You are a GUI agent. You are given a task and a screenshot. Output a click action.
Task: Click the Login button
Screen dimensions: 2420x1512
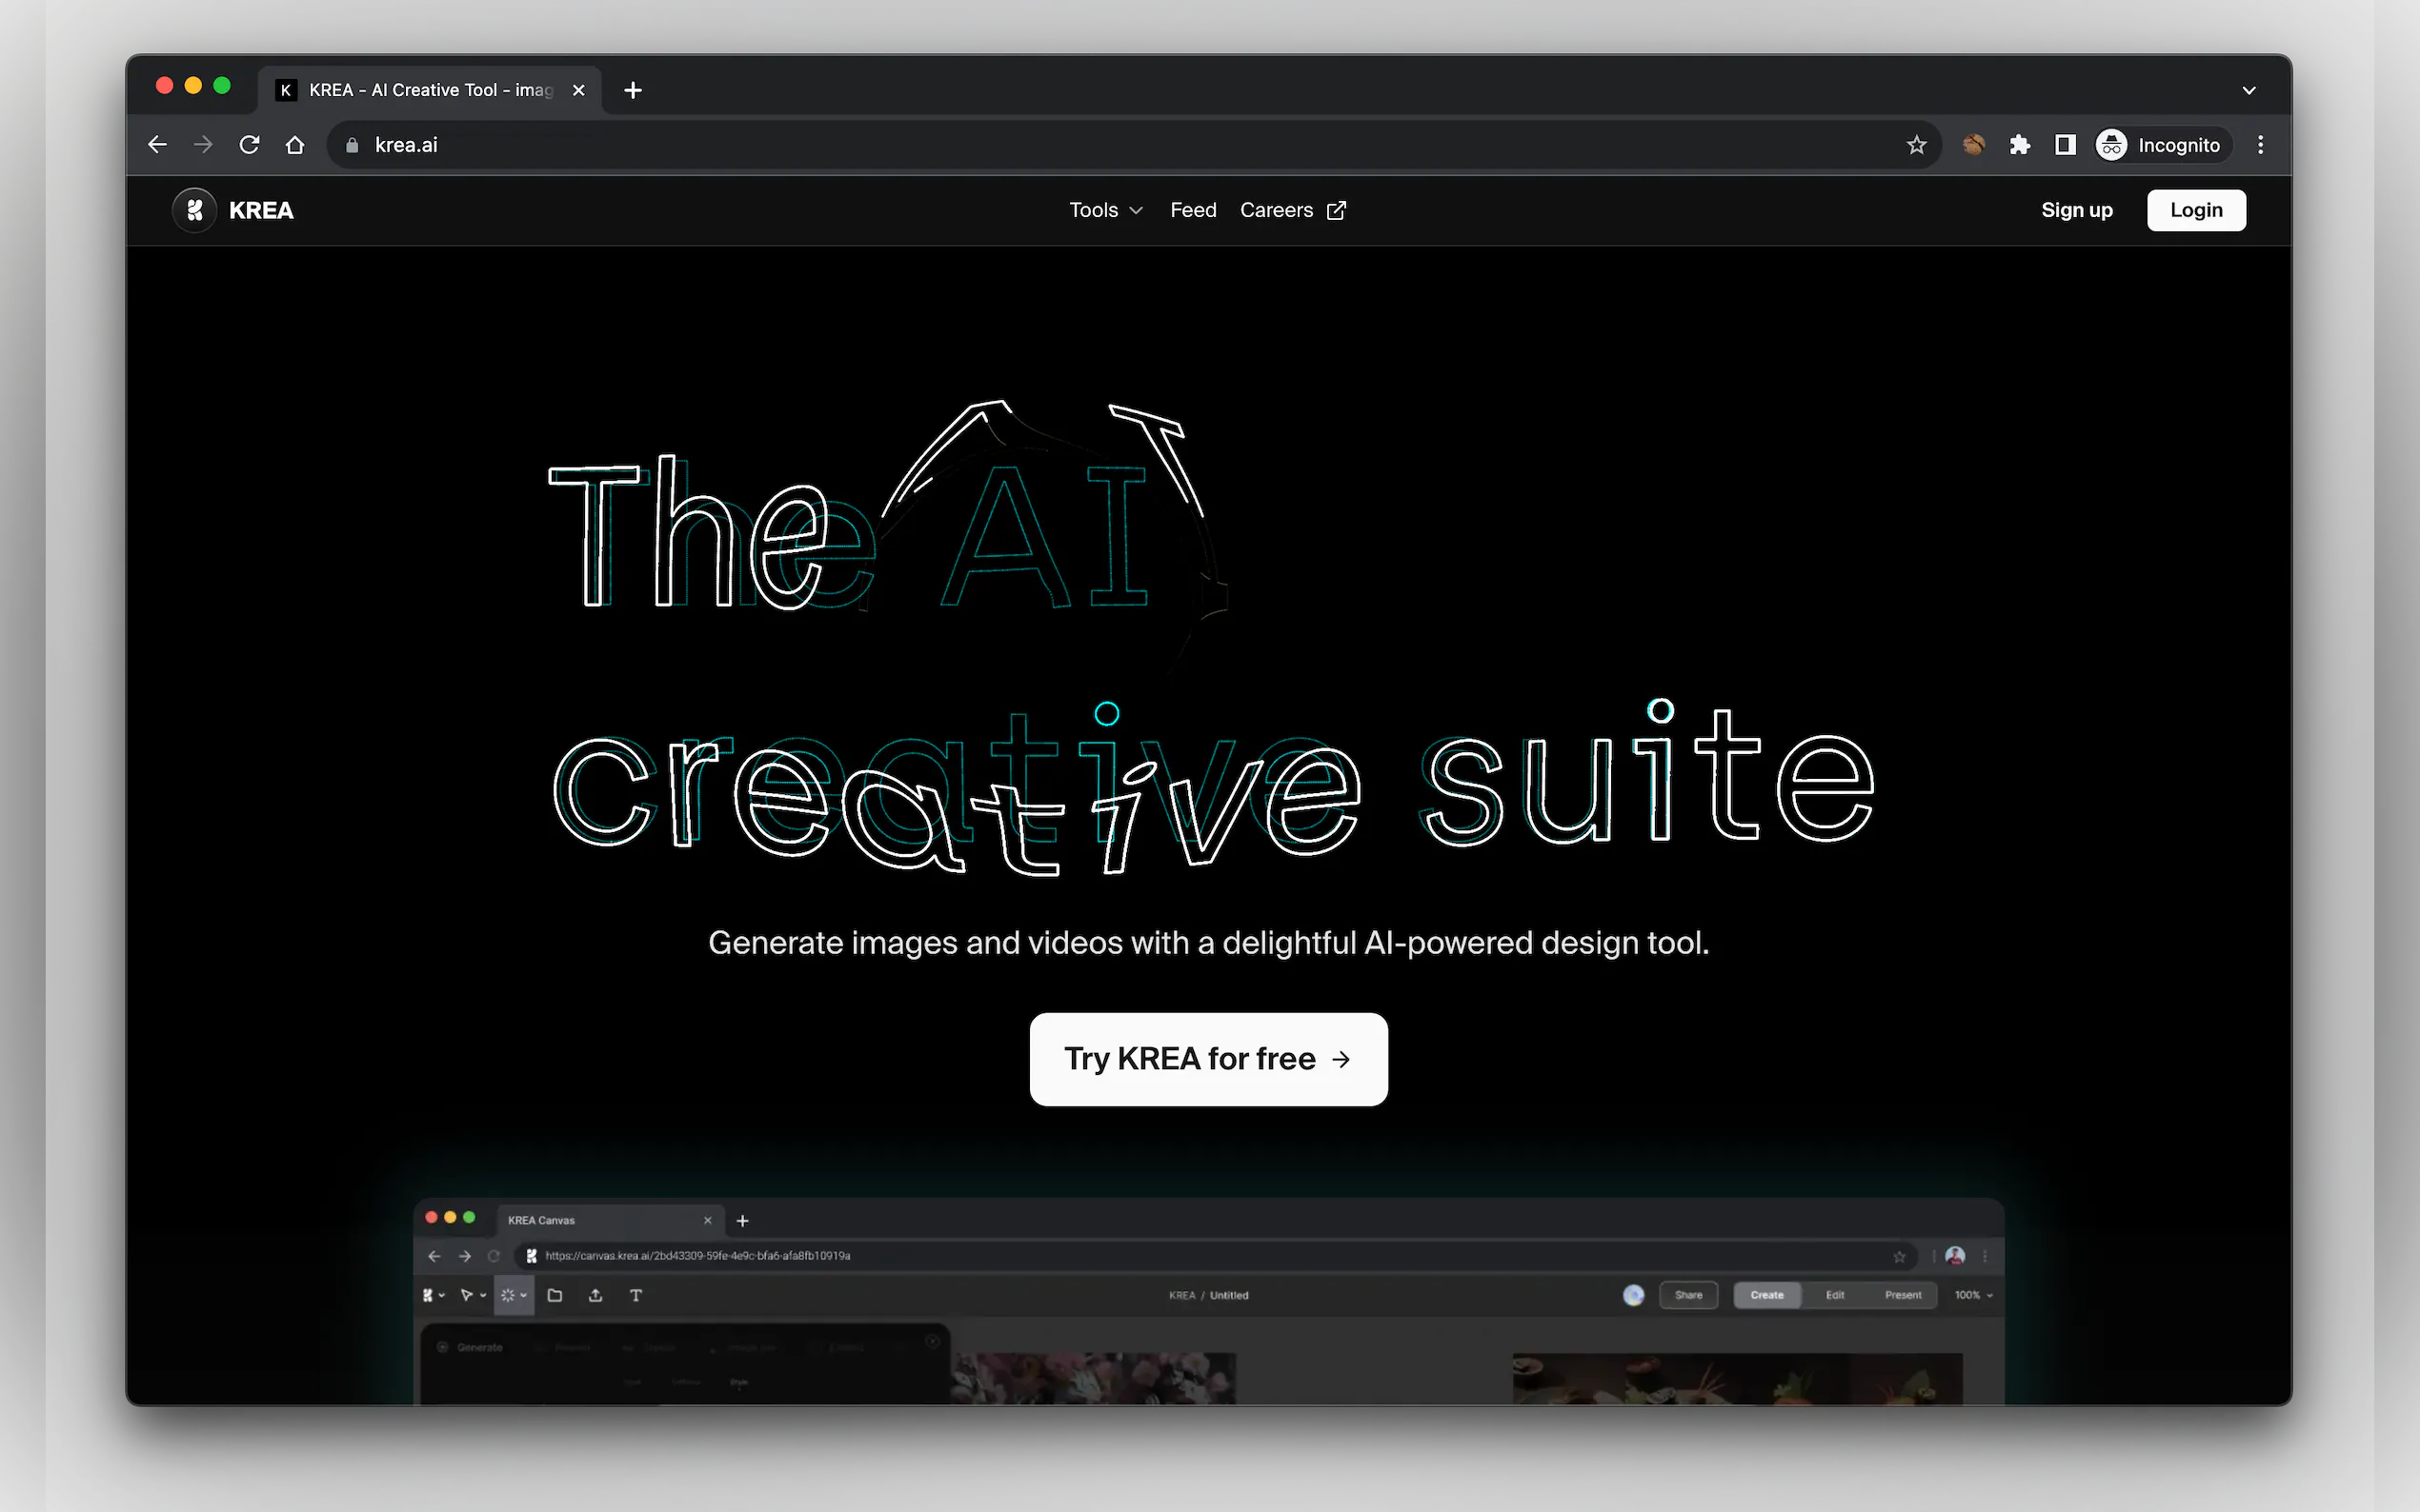click(2196, 210)
